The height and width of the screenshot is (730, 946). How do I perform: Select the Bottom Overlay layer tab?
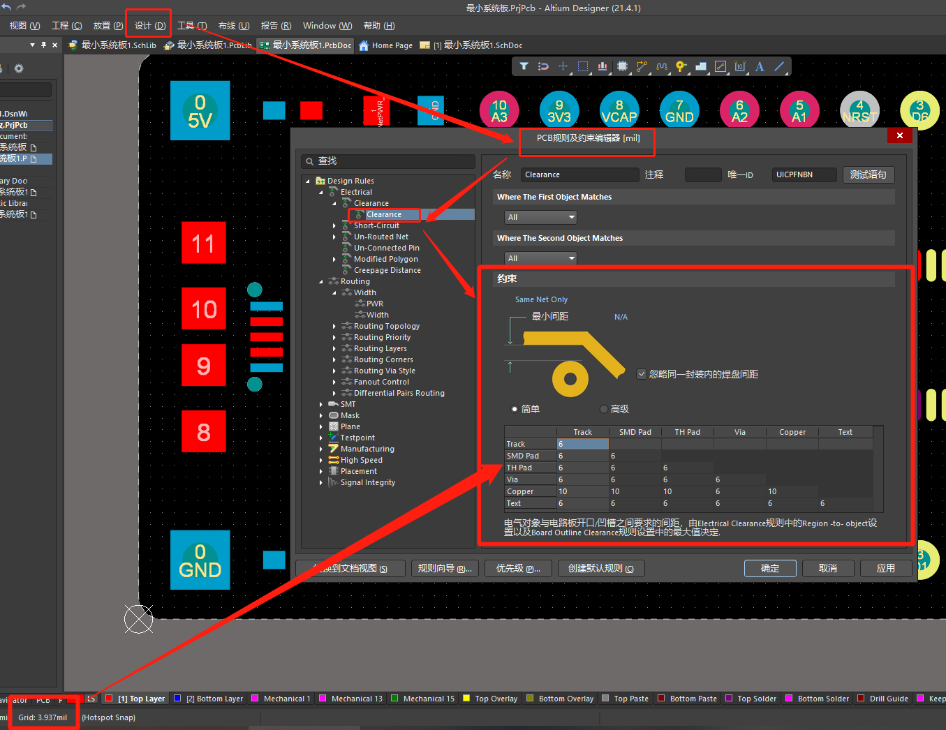click(x=560, y=699)
